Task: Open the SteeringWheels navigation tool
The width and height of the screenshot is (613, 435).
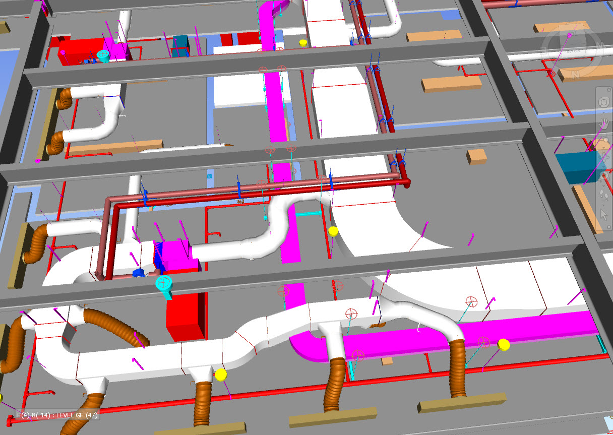Action: [x=603, y=102]
